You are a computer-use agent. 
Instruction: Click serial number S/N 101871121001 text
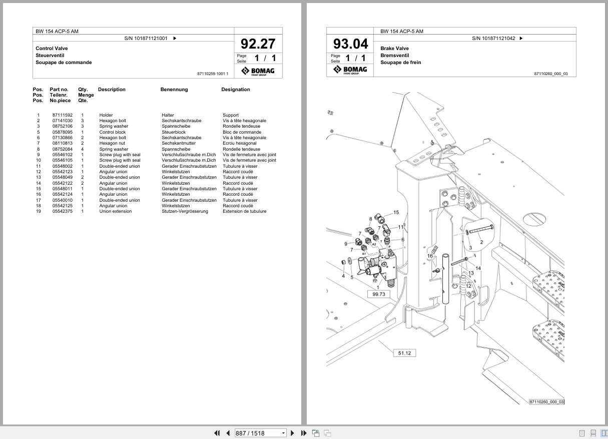click(x=146, y=38)
